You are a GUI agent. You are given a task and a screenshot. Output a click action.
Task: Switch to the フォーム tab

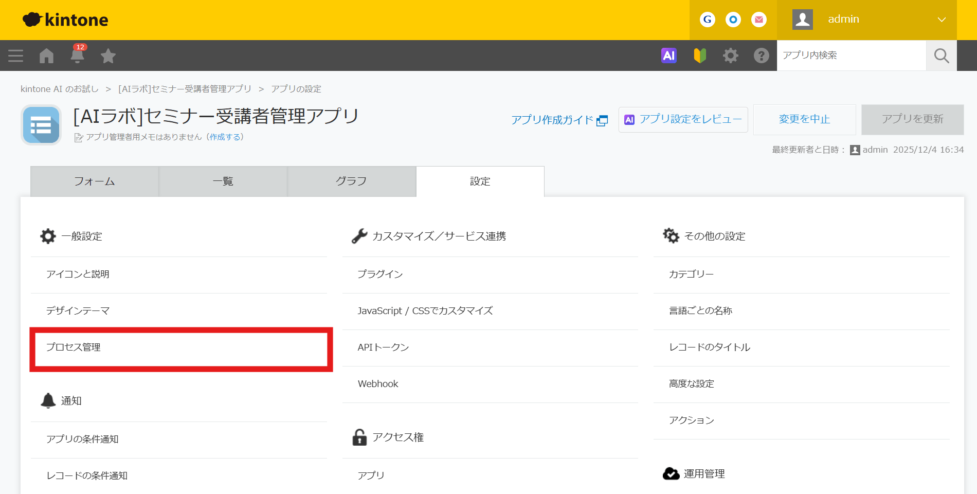tap(95, 181)
